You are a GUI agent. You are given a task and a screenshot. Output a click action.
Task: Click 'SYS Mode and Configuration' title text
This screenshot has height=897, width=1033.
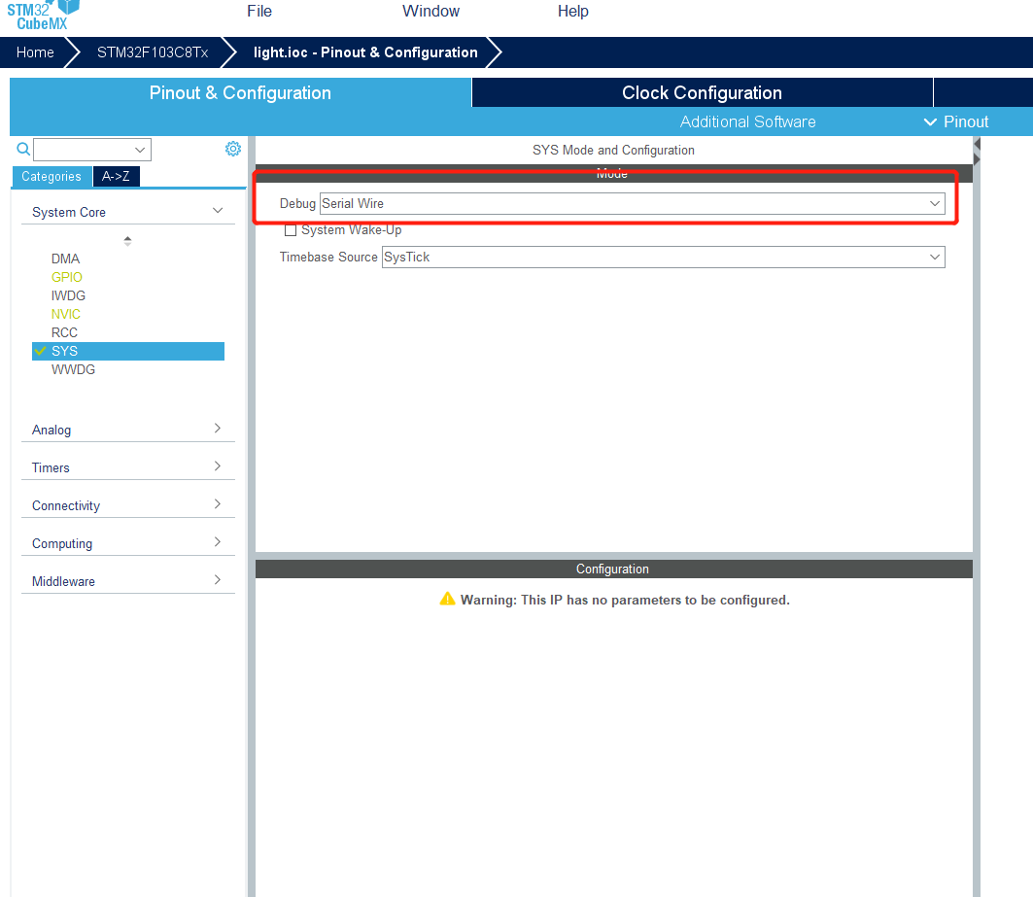click(613, 151)
